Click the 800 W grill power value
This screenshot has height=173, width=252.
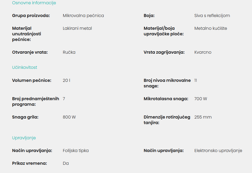coord(69,117)
